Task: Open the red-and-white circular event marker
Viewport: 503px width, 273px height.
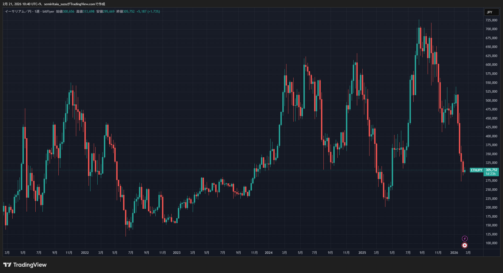Action: (465, 245)
